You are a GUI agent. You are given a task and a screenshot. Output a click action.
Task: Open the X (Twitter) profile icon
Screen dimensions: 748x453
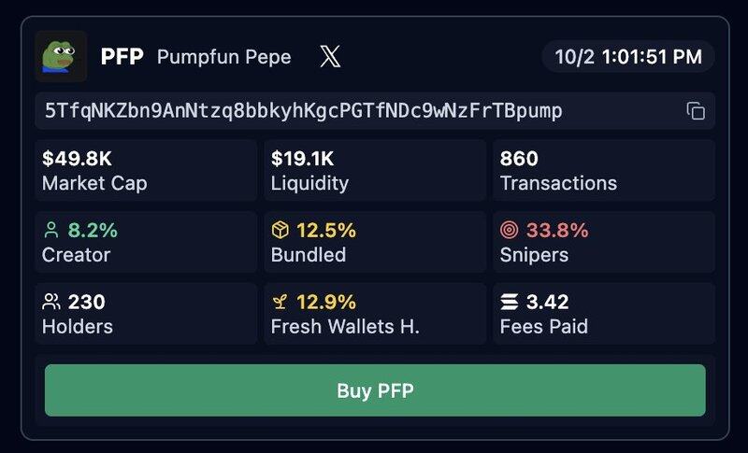tap(330, 57)
